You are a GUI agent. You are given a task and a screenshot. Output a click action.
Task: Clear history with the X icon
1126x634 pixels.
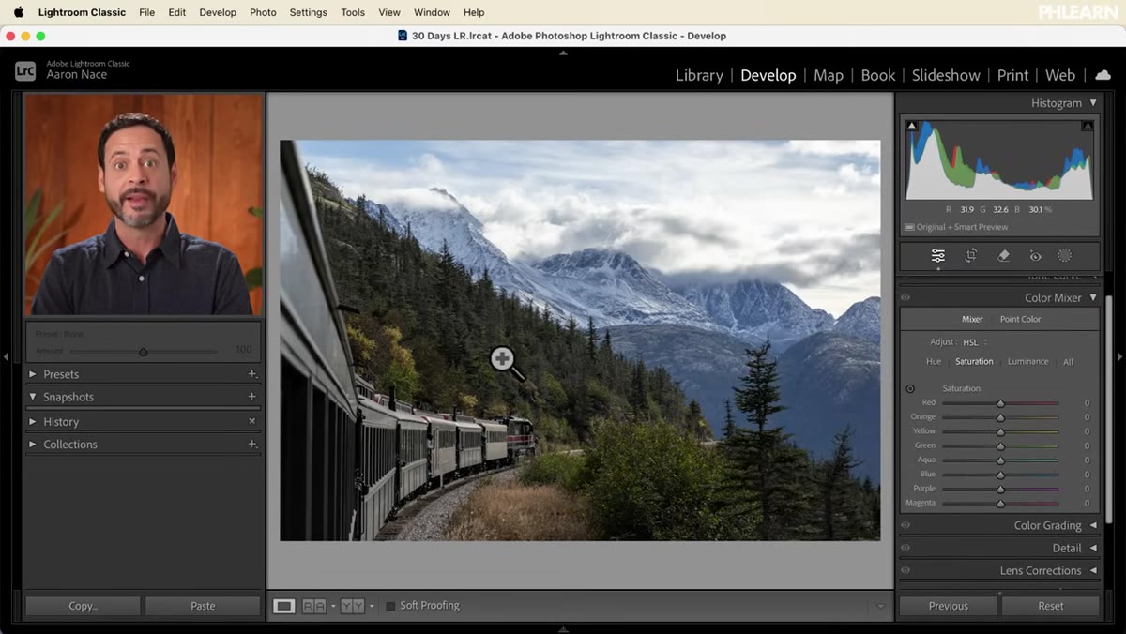pos(251,421)
